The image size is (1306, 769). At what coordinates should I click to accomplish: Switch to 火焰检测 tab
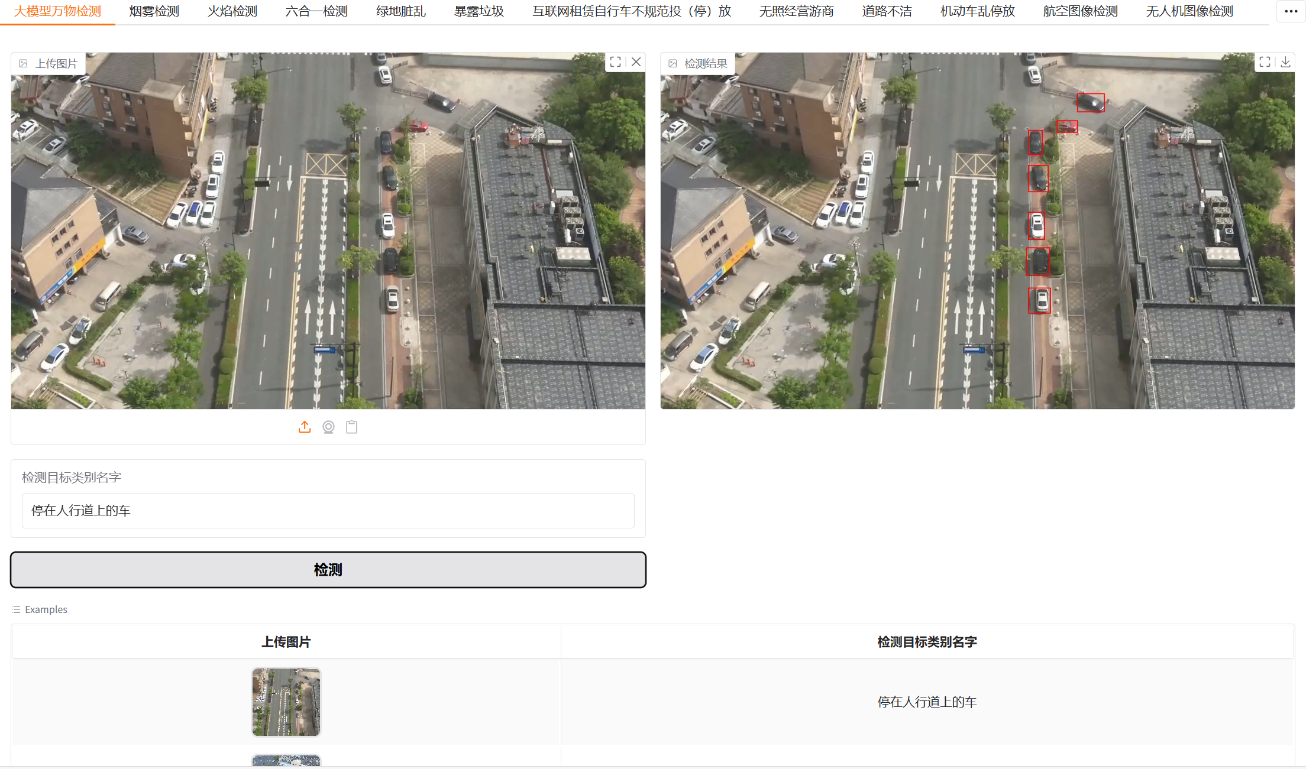(232, 11)
